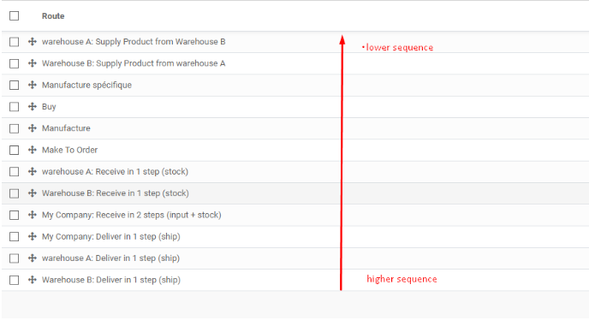Enable the checkbox for warehouse A: Receive in 1 step

(14, 172)
